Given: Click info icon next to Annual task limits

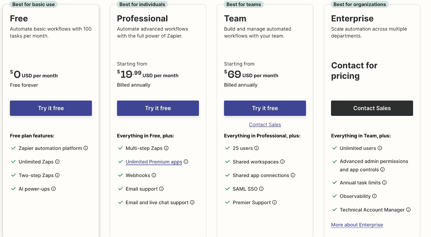Looking at the screenshot, I should [x=384, y=183].
